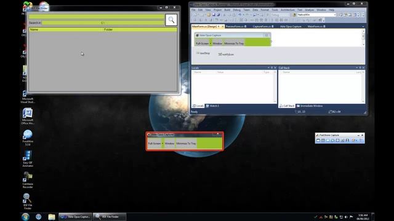Screen dimensions: 394x221
Task: Switch to the Able Opus Capture document tab
Action: (x=291, y=26)
